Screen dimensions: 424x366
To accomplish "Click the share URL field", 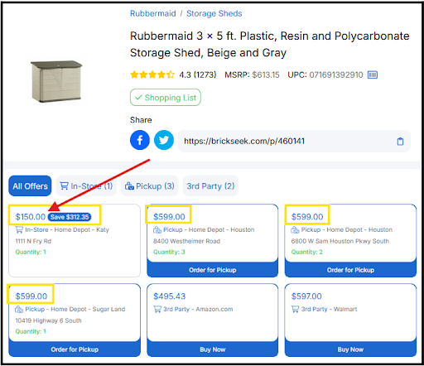I will (x=294, y=142).
